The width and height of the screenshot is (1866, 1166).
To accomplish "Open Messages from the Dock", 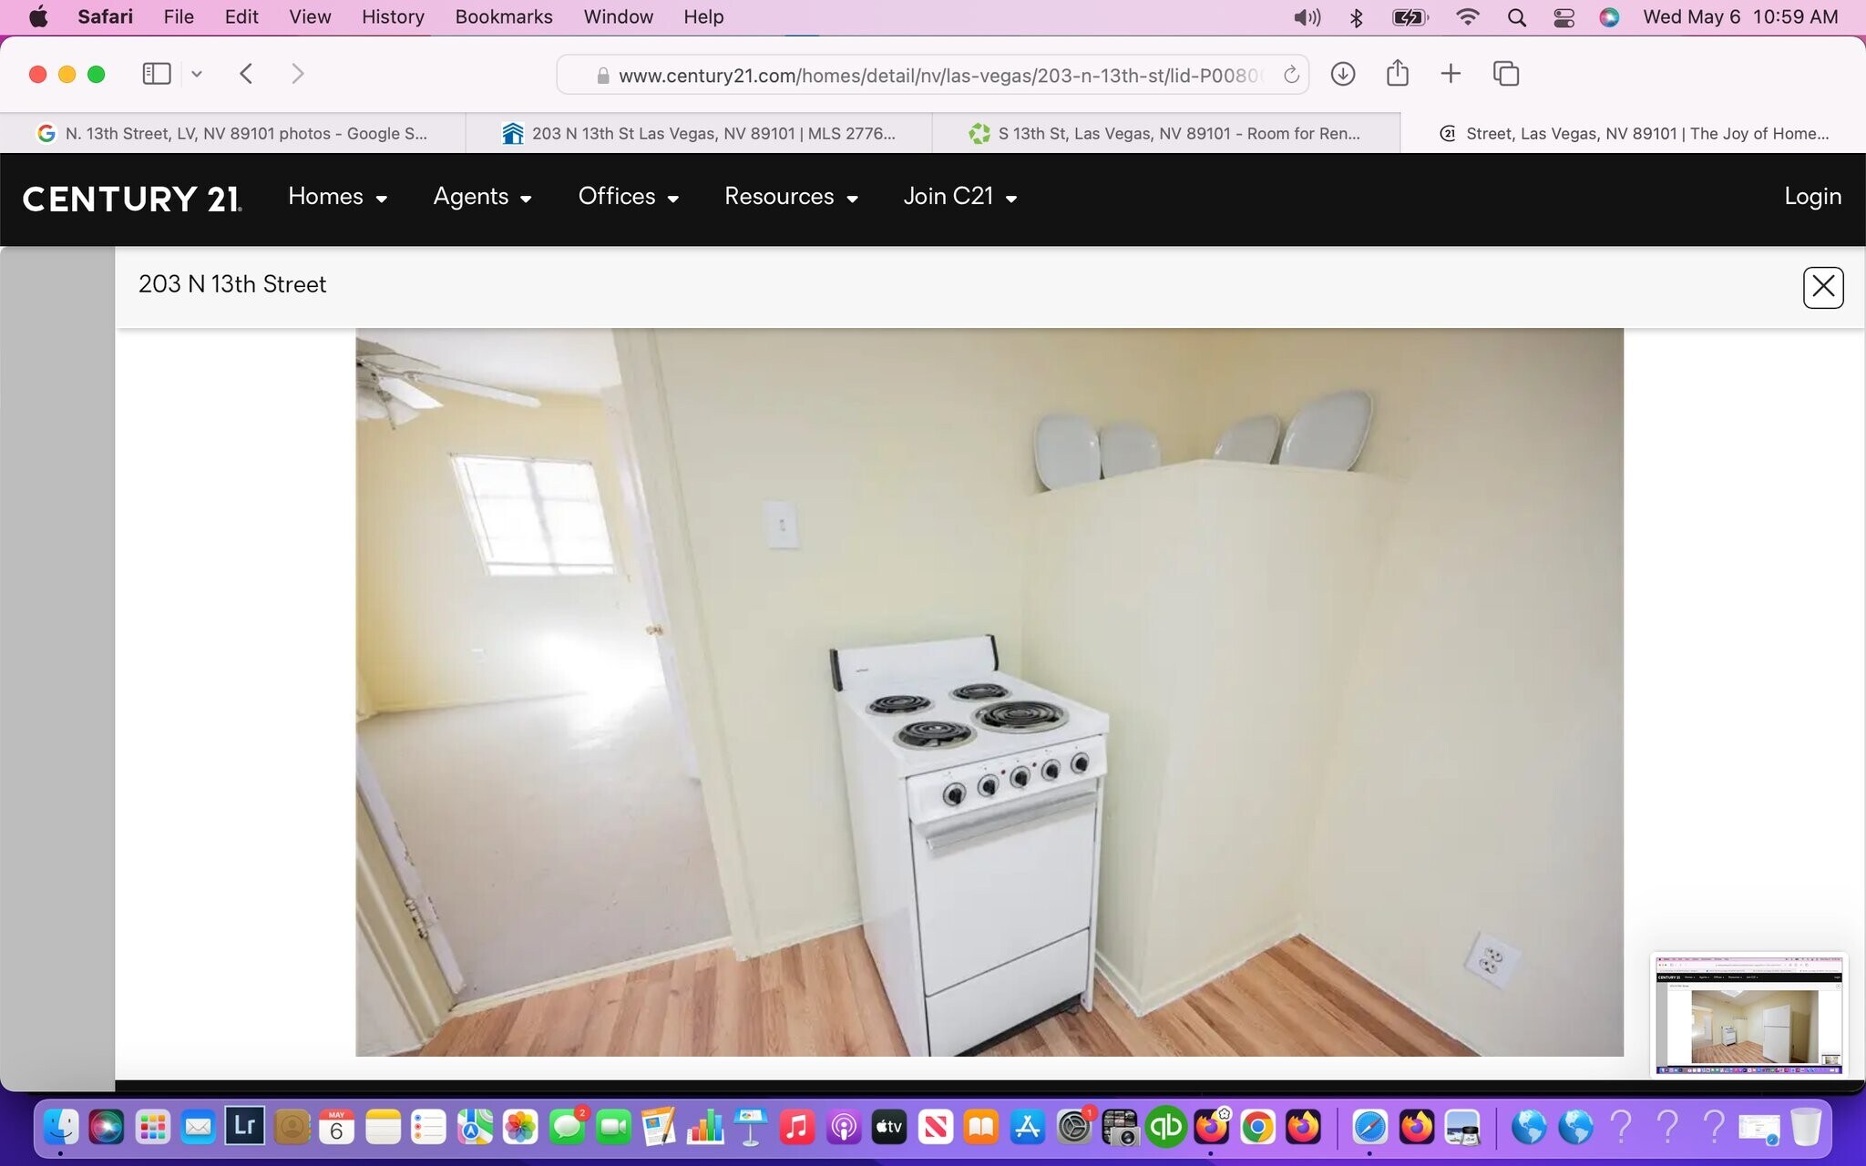I will (x=567, y=1127).
